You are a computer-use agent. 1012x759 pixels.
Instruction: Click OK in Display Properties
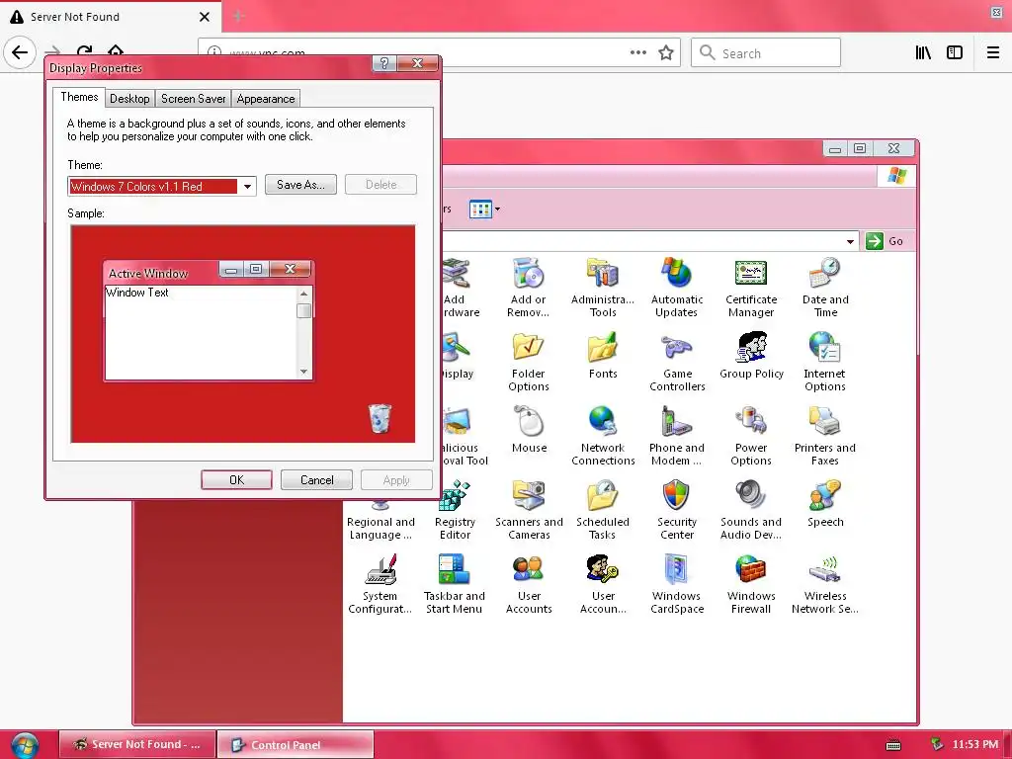(x=236, y=479)
